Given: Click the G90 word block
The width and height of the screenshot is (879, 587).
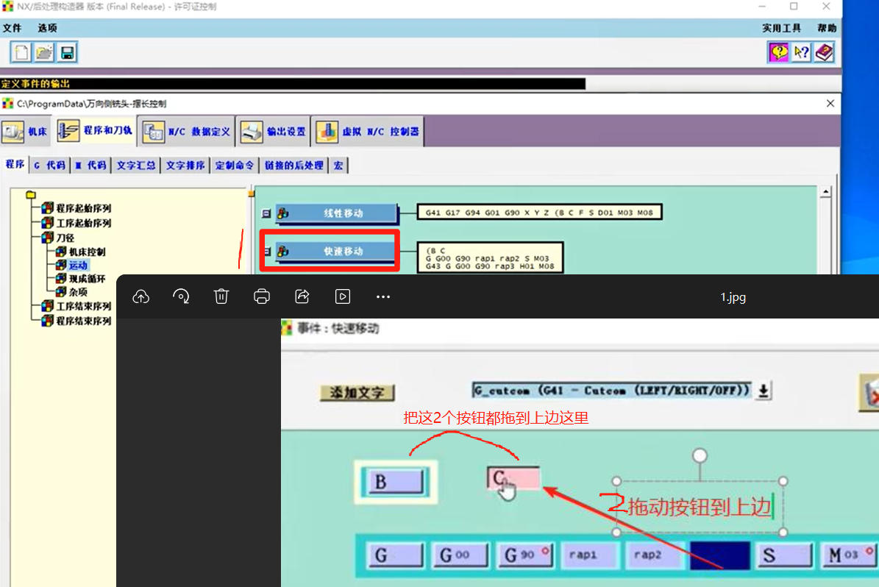Looking at the screenshot, I should pyautogui.click(x=525, y=555).
